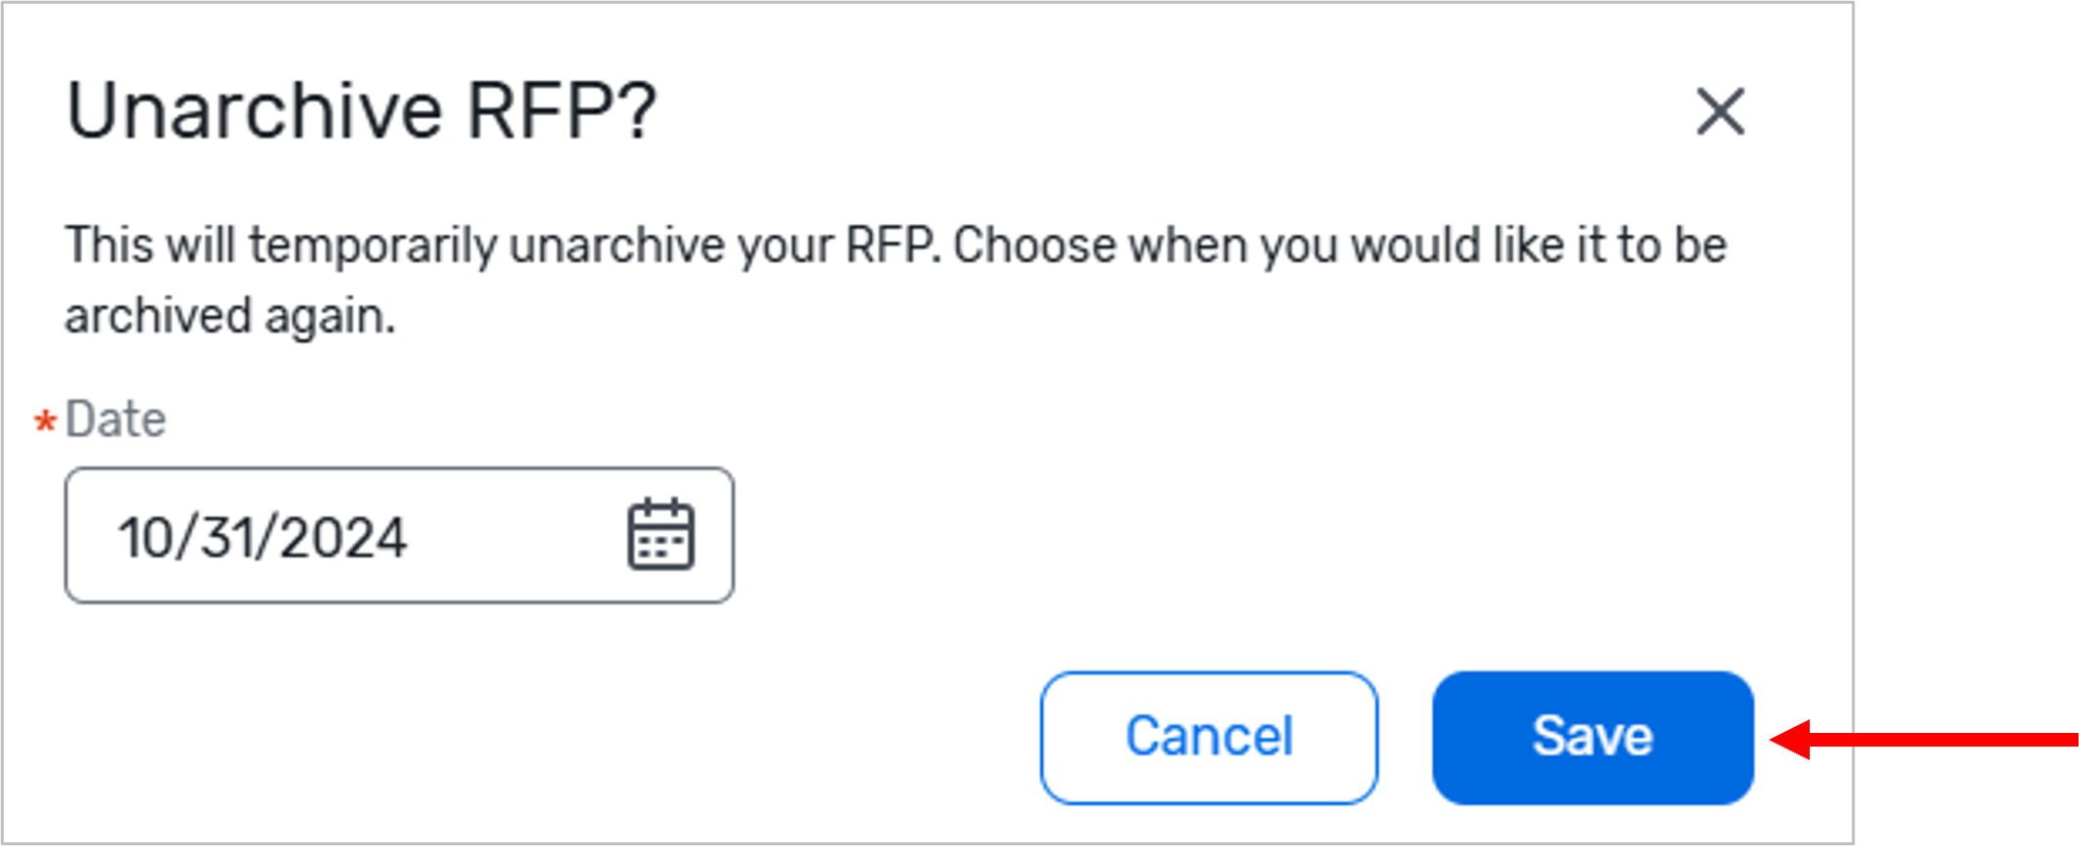Image resolution: width=2079 pixels, height=846 pixels.
Task: Click the Cancel outlined button
Action: pyautogui.click(x=1209, y=737)
